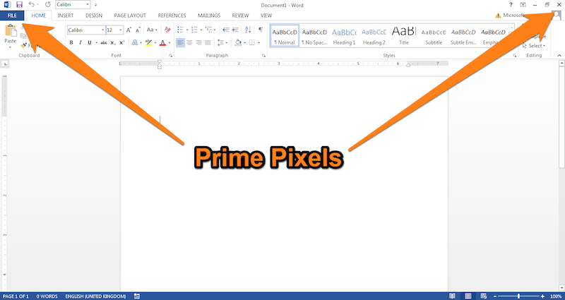565x300 pixels.
Task: Expand the Select dropdown in Editing group
Action: [x=535, y=46]
